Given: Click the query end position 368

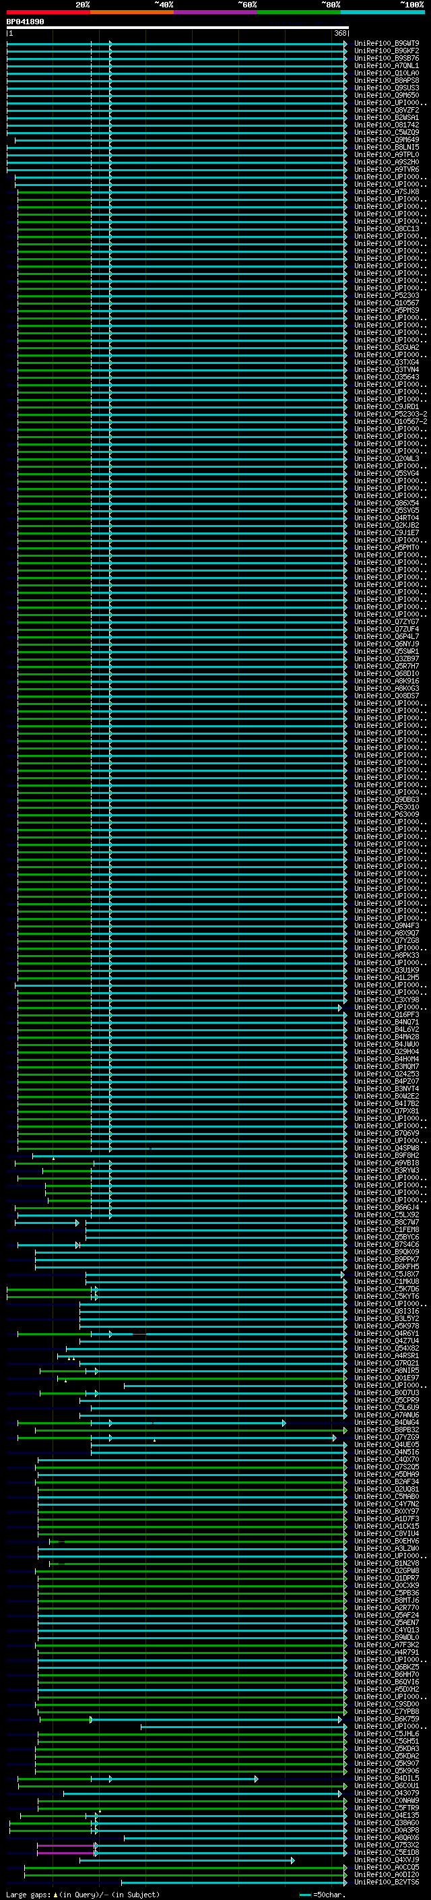Looking at the screenshot, I should (x=339, y=33).
